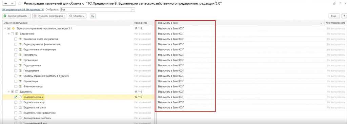Viewport: 347px width, 124px height.
Task: Uncheck the Ведомость в банк checkbox
Action: tap(16, 97)
